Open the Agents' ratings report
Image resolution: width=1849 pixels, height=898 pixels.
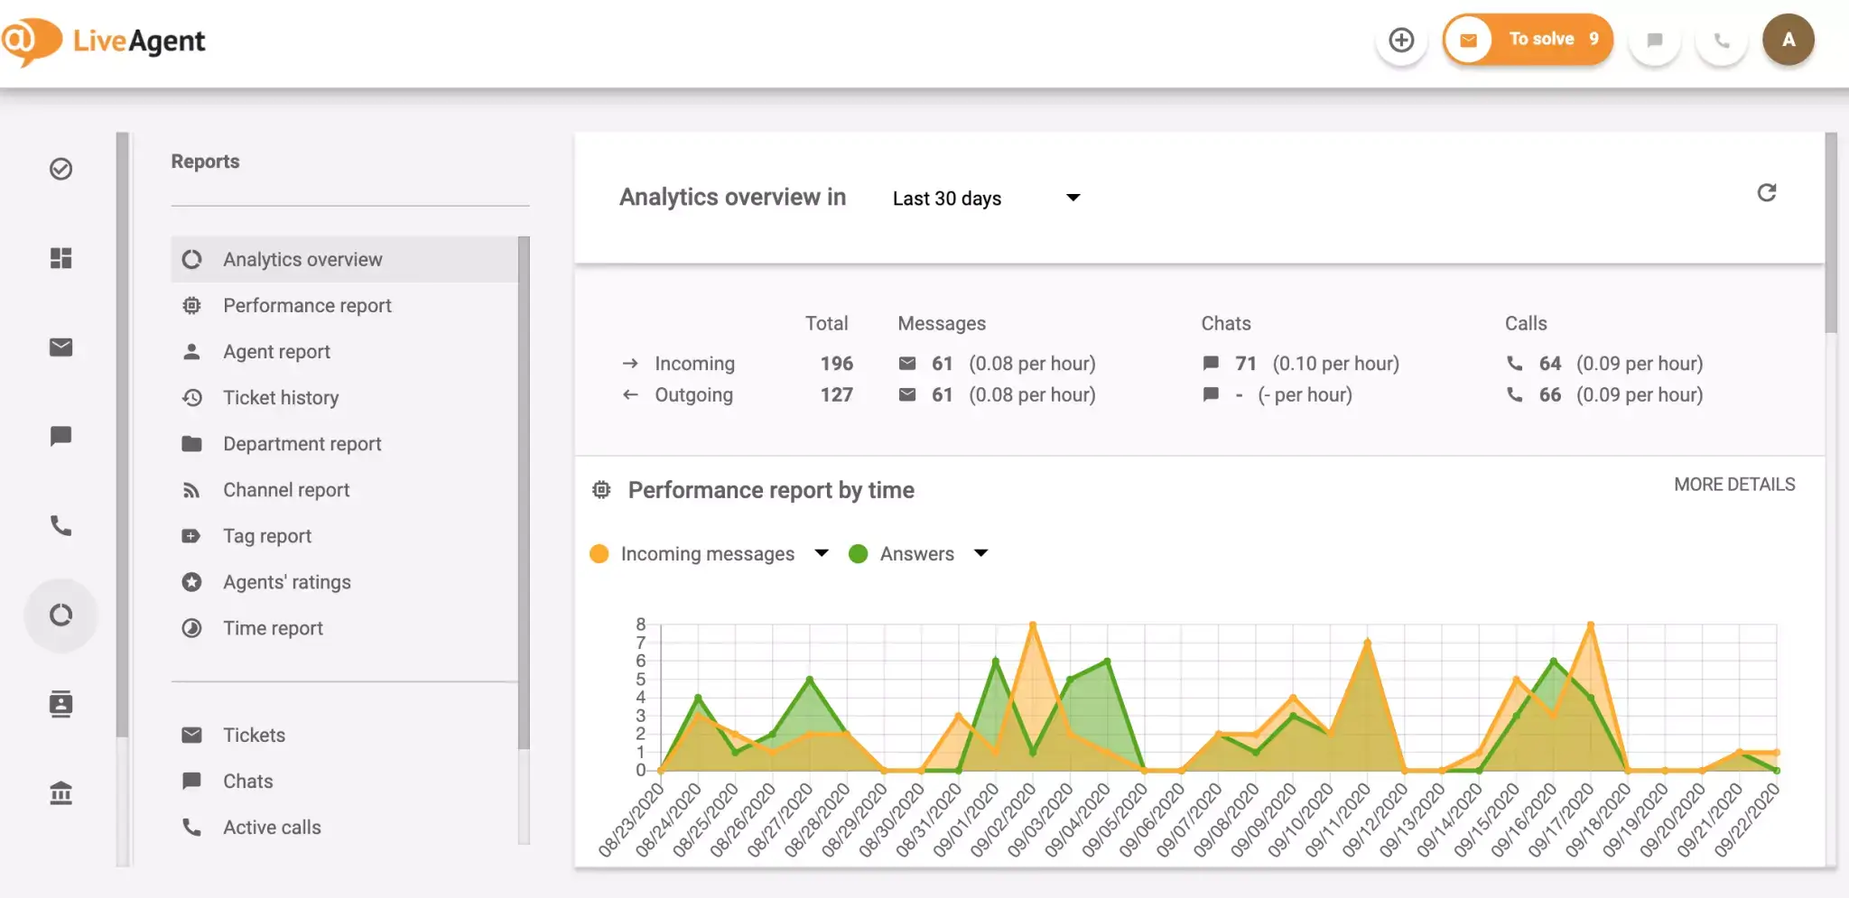(286, 582)
